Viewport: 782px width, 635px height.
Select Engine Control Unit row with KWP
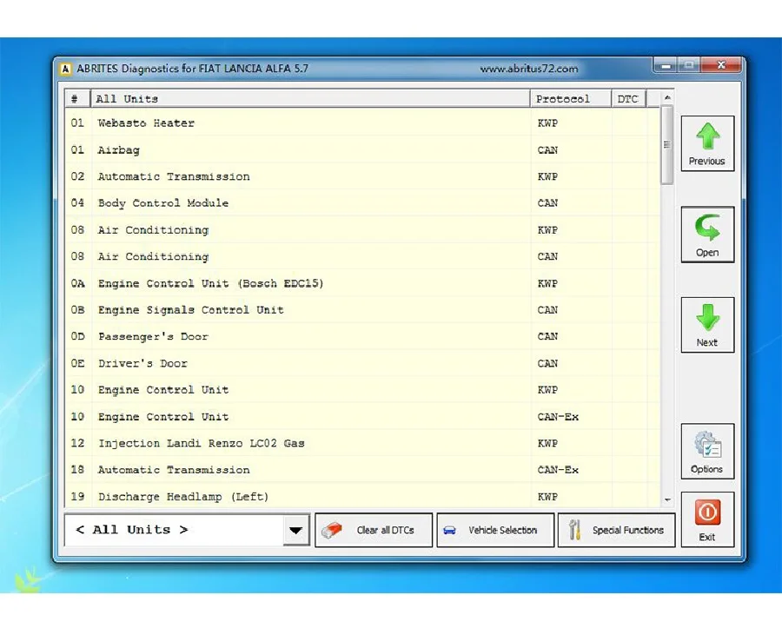[362, 390]
